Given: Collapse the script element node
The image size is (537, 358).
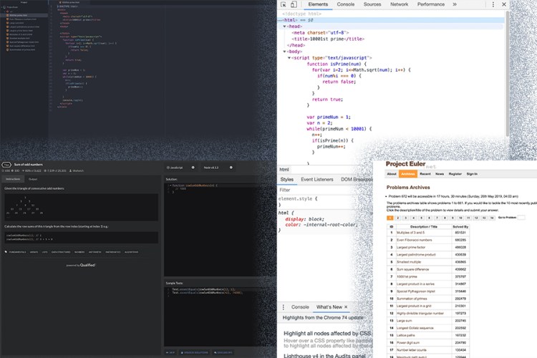Looking at the screenshot, I should click(x=290, y=57).
